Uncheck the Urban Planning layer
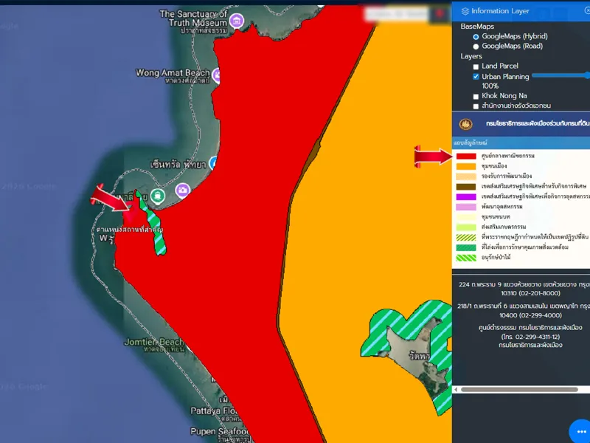This screenshot has width=590, height=443. (x=476, y=77)
